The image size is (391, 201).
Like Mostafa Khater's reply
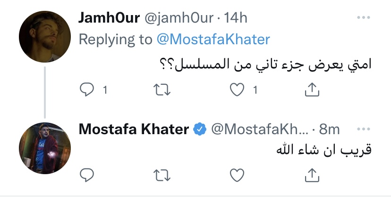point(237,175)
